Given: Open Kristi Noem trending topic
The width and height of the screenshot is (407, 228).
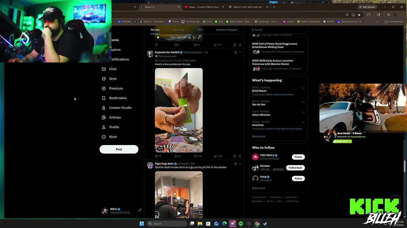Looking at the screenshot, I should point(259,91).
